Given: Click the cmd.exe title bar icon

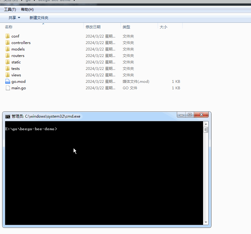Looking at the screenshot, I should [7, 116].
